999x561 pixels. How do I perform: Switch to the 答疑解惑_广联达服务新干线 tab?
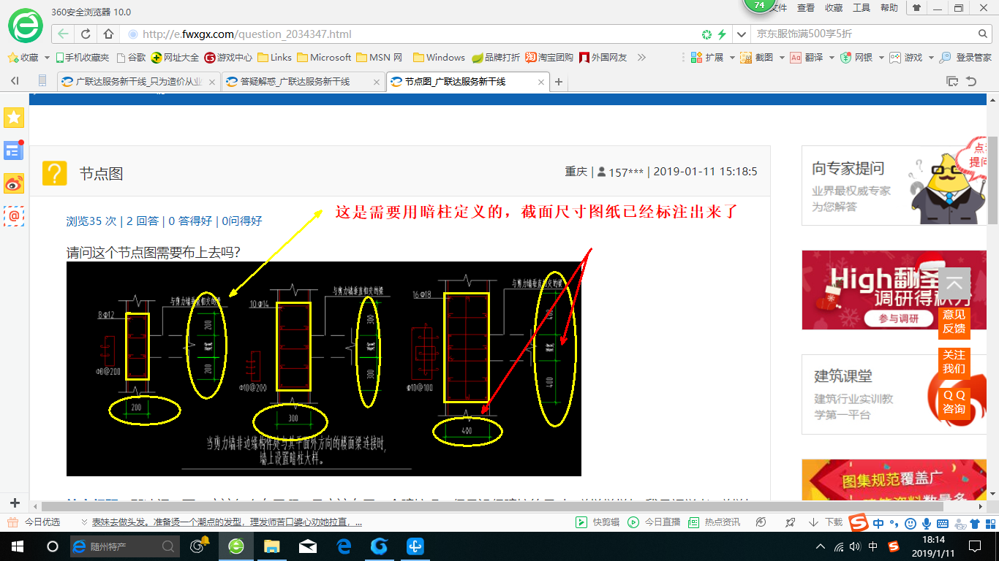click(302, 82)
